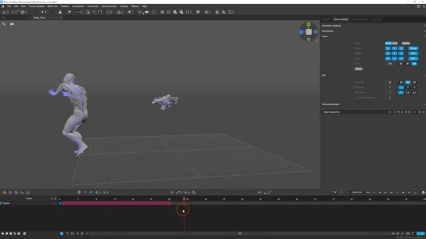This screenshot has height=239, width=426.
Task: Click the V-shaped icon in top toolbar
Action: tap(198, 12)
